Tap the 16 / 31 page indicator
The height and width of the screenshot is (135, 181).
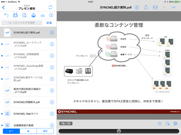click(66, 124)
